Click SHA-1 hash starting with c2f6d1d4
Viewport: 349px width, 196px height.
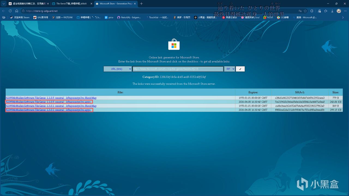[x=300, y=98]
